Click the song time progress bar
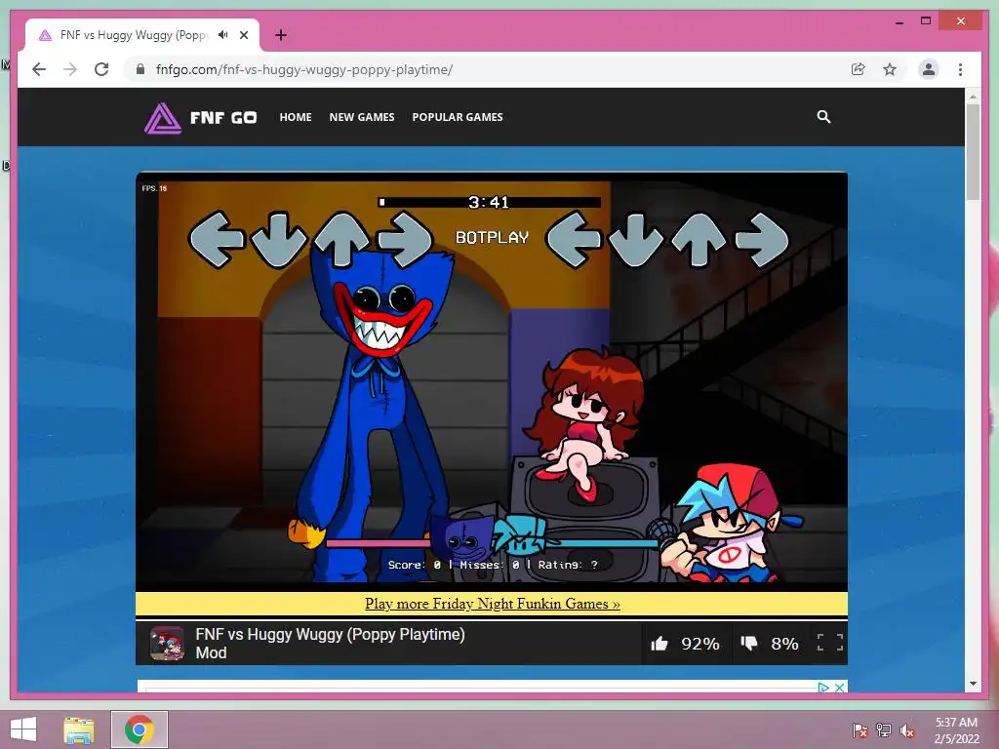Image resolution: width=999 pixels, height=749 pixels. coord(490,203)
